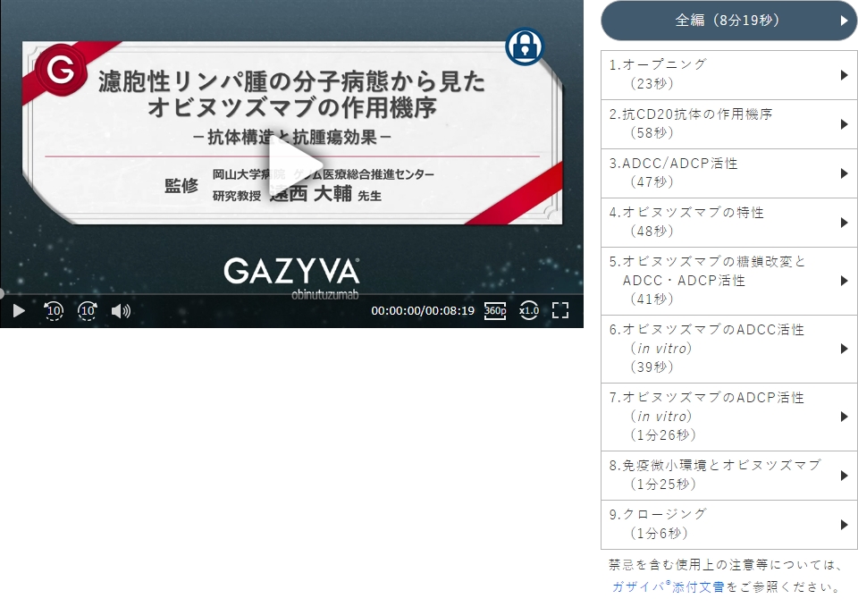Skip forward 10 seconds
Viewport: 858px width, 607px height.
pyautogui.click(x=87, y=310)
